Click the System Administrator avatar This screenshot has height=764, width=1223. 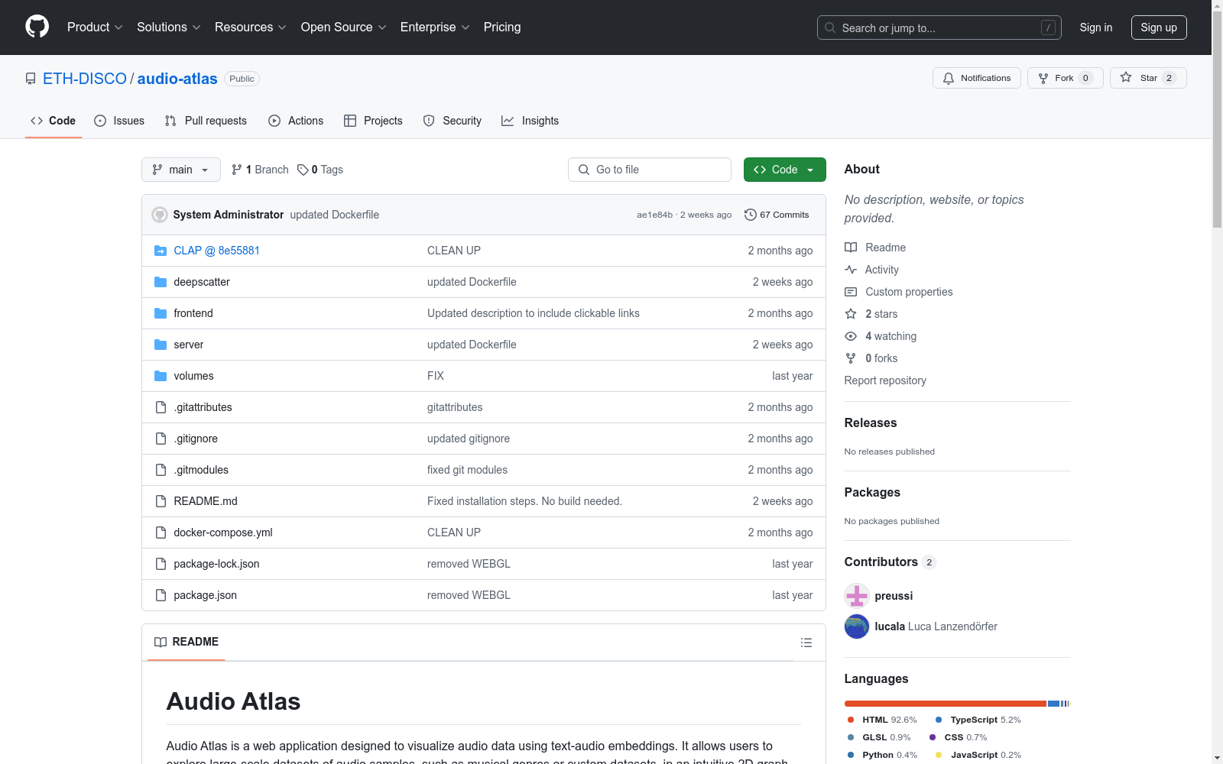coord(160,215)
